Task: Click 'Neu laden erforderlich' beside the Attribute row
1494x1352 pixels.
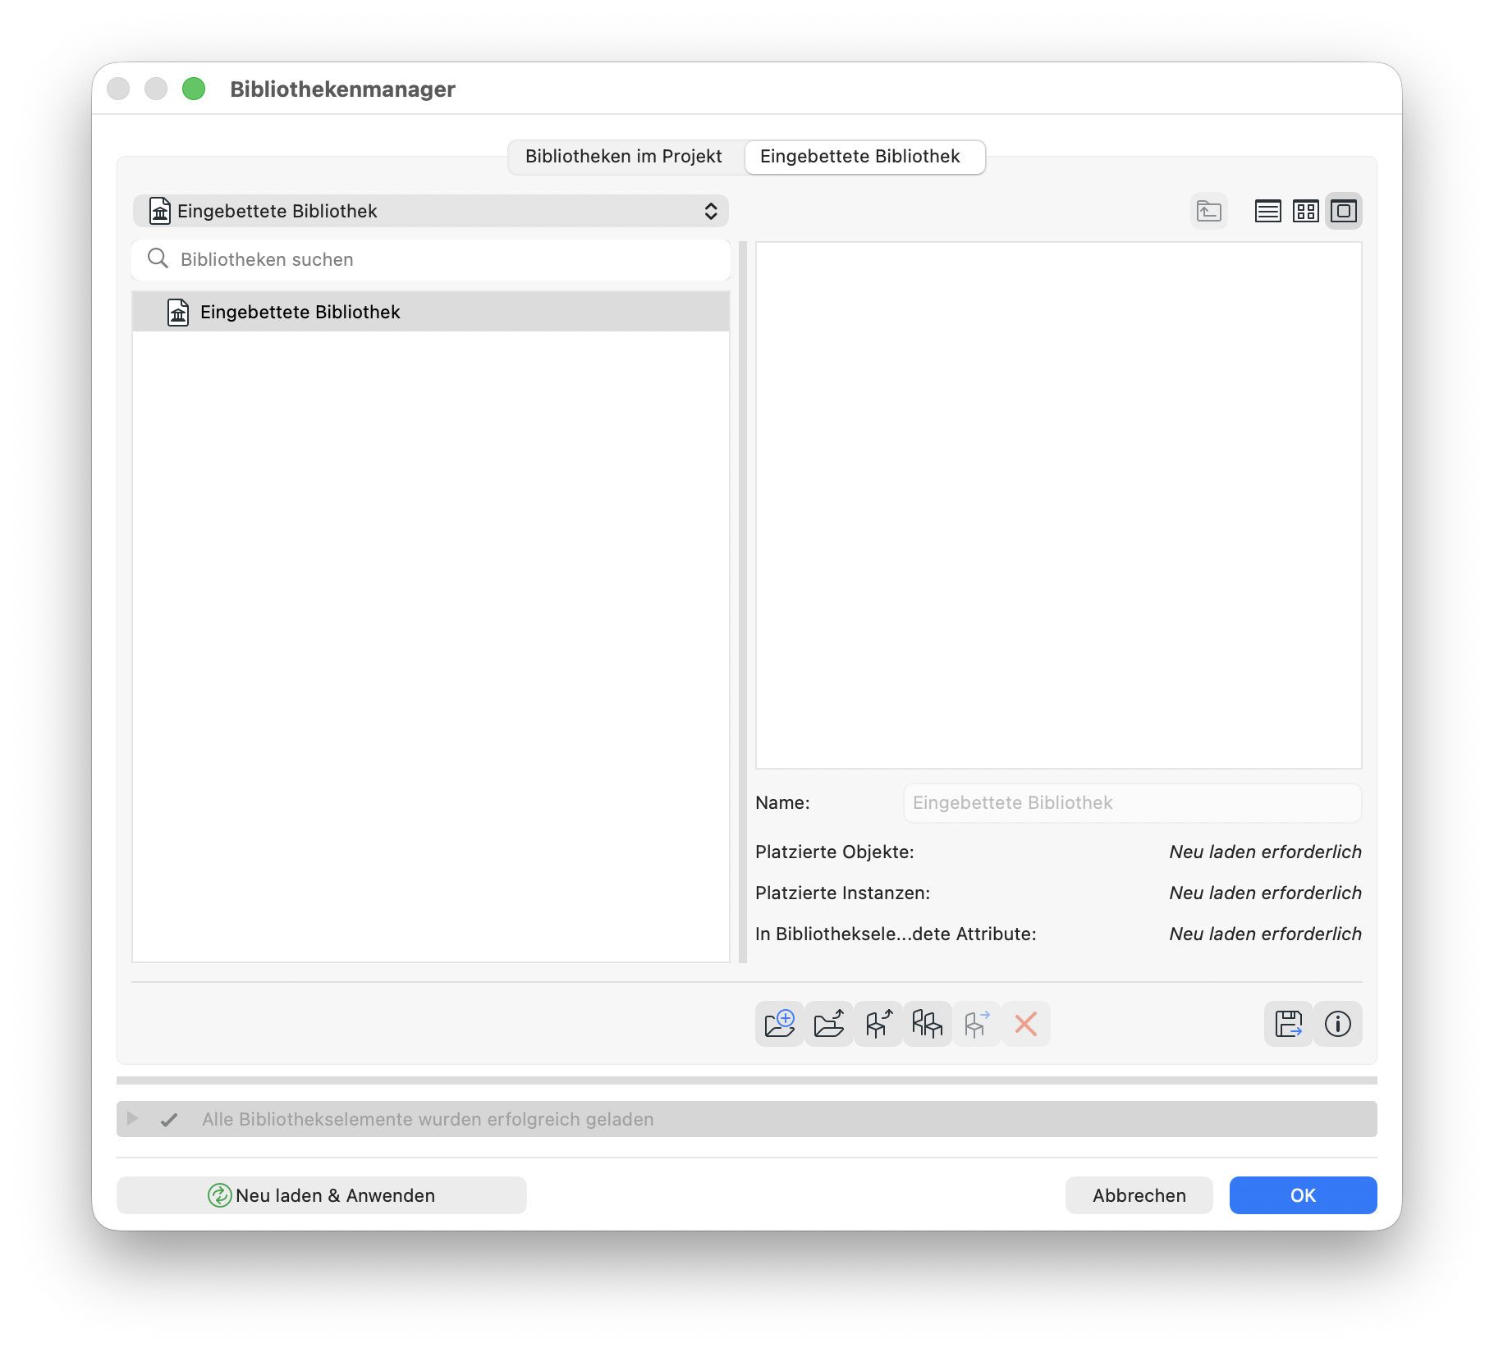Action: click(x=1266, y=934)
